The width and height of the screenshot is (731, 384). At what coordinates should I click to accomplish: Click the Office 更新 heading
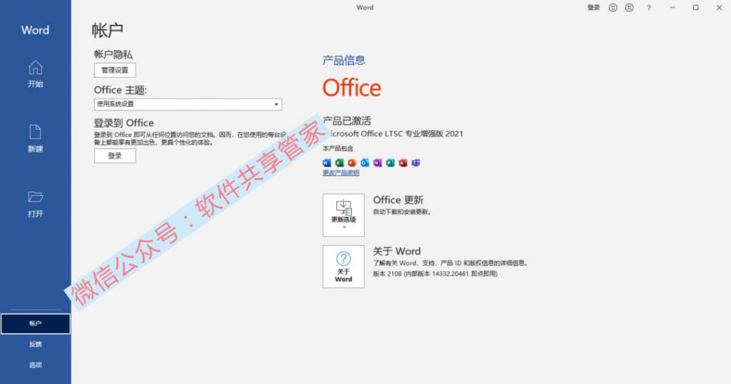click(398, 199)
